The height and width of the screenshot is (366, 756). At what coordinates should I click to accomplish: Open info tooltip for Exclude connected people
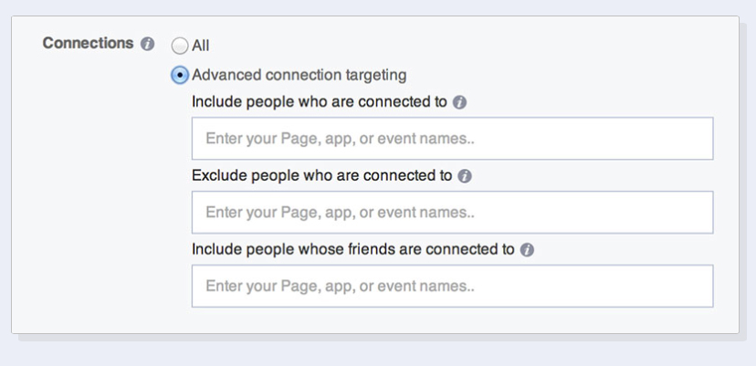[465, 176]
